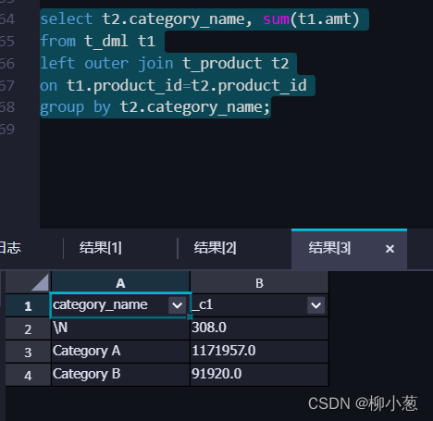Select row 3 header
The image size is (433, 421).
pyautogui.click(x=28, y=352)
